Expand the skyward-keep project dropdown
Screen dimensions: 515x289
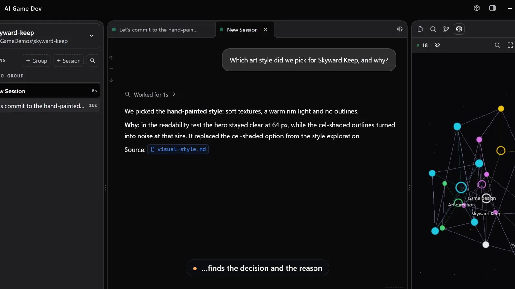(91, 36)
